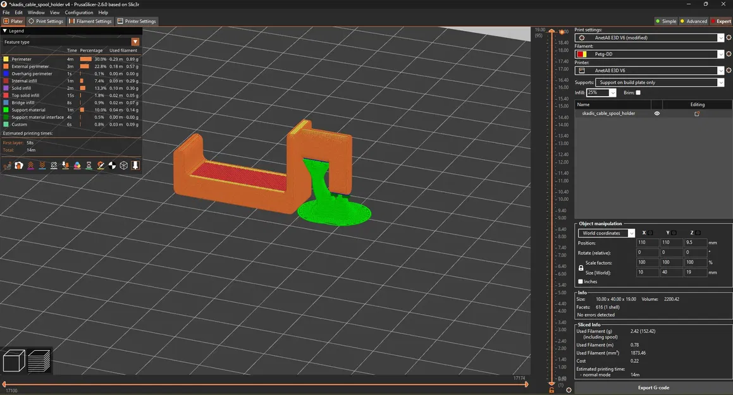
Task: Click editing icon for skadis_cable_spool_holder
Action: [x=697, y=114]
